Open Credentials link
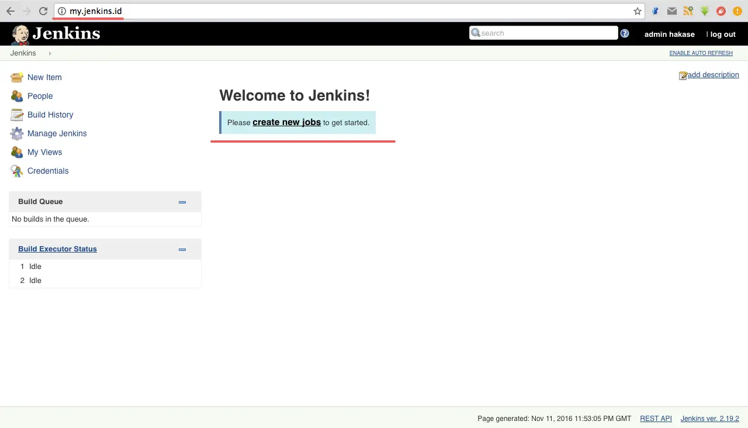 pos(48,171)
